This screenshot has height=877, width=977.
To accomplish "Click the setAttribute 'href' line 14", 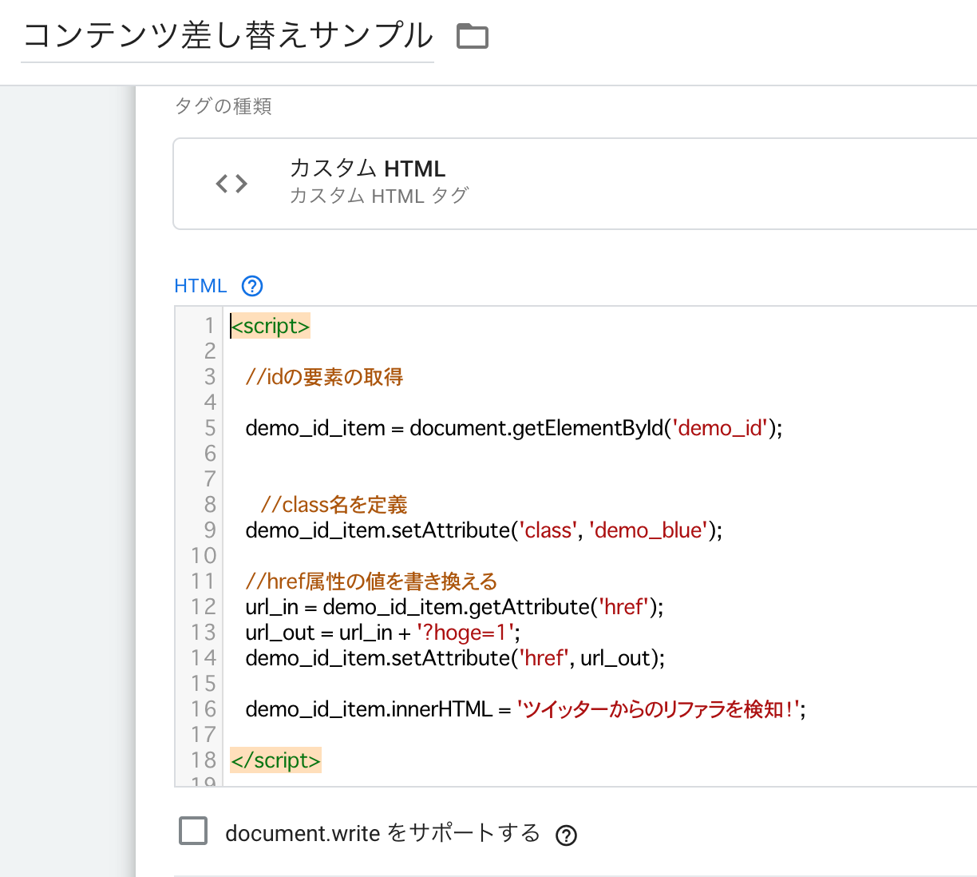I will [x=455, y=658].
